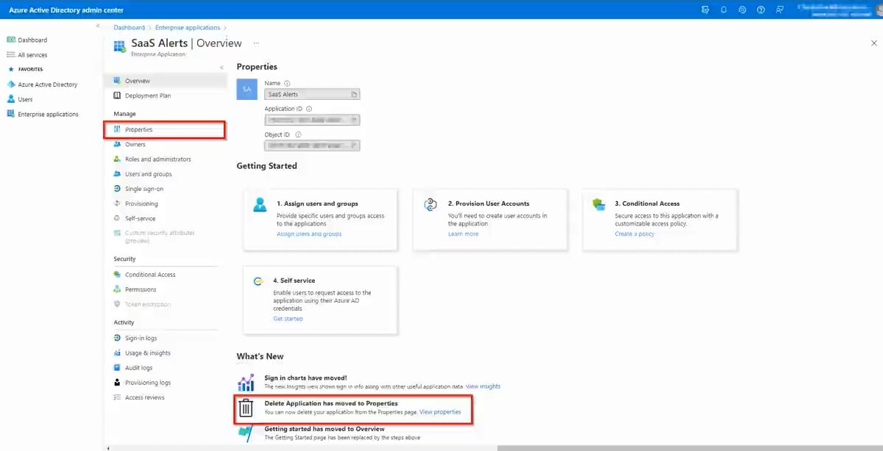The width and height of the screenshot is (883, 451).
Task: Click Assign users and groups link
Action: tap(309, 234)
